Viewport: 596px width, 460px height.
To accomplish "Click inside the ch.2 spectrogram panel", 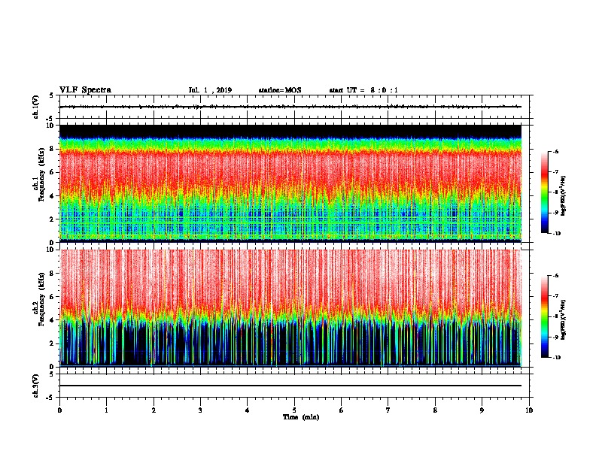I will (290, 308).
